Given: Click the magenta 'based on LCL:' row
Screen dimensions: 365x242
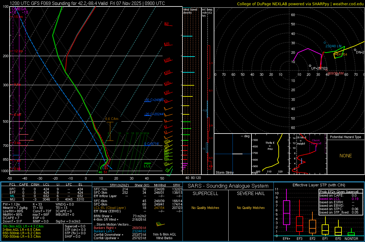Looking at the screenshot, I should [339, 199].
